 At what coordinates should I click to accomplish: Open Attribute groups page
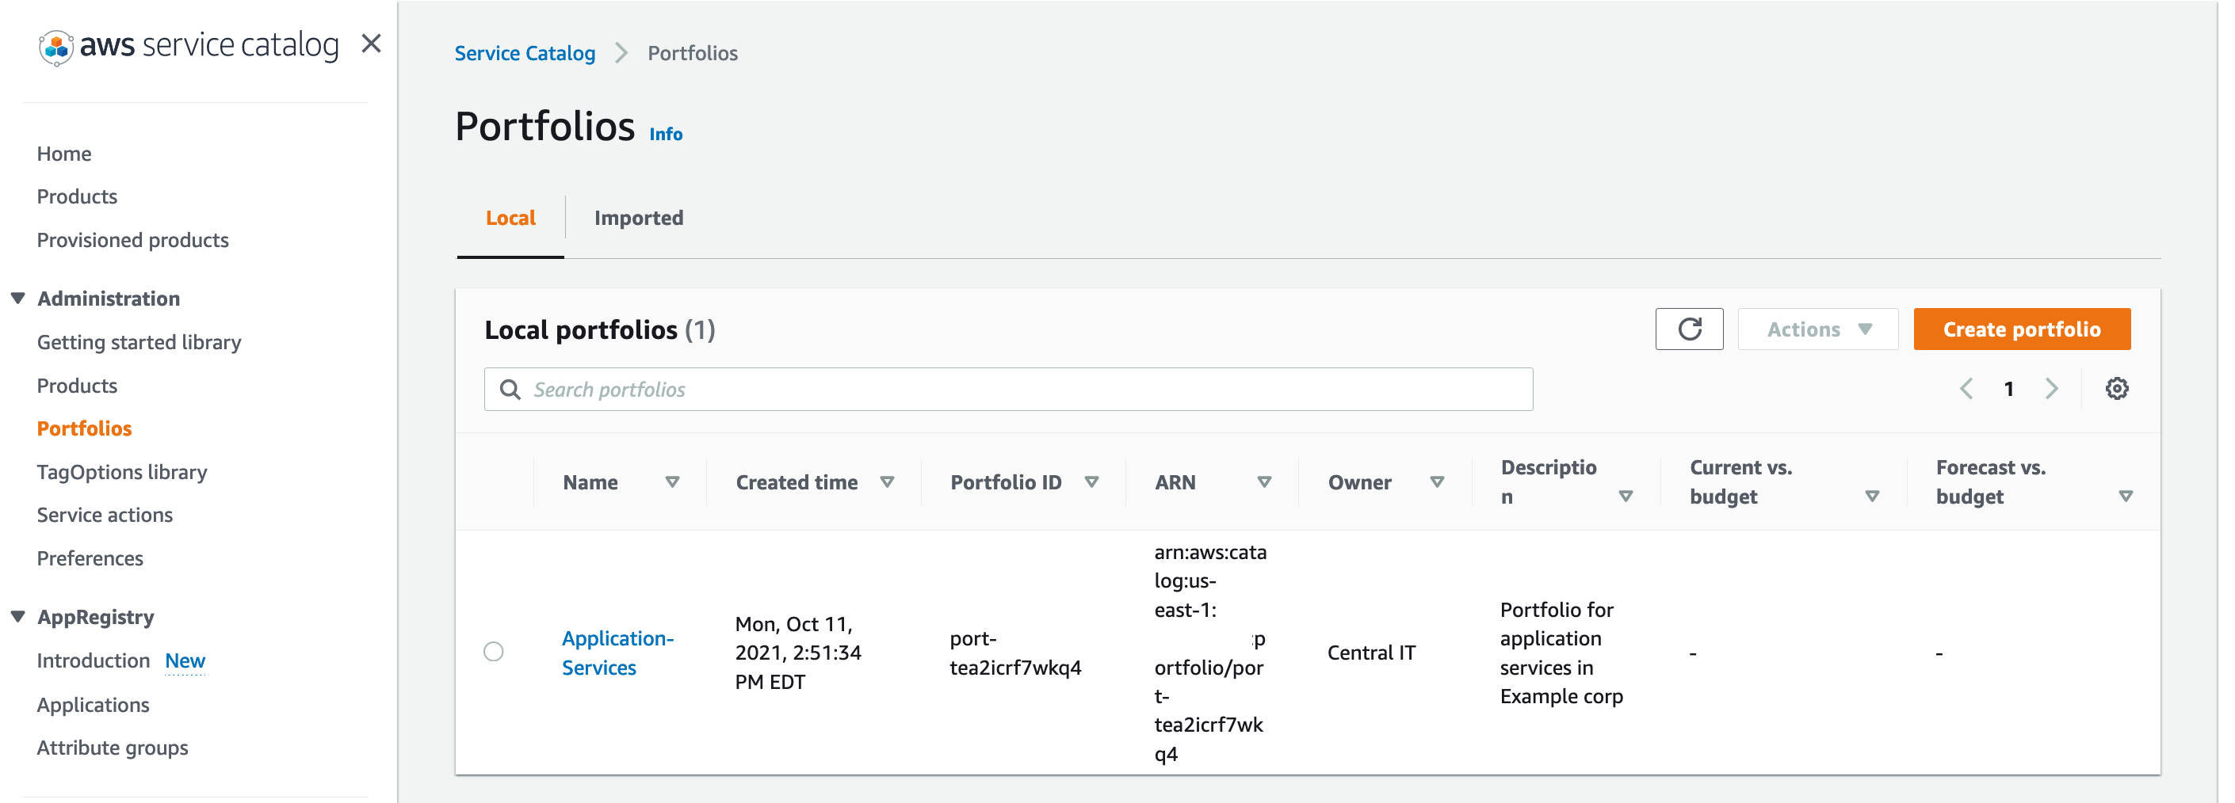[x=113, y=748]
